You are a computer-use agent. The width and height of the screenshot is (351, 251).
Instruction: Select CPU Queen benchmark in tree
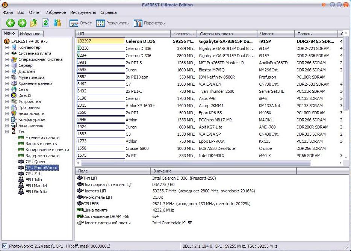click(x=36, y=162)
